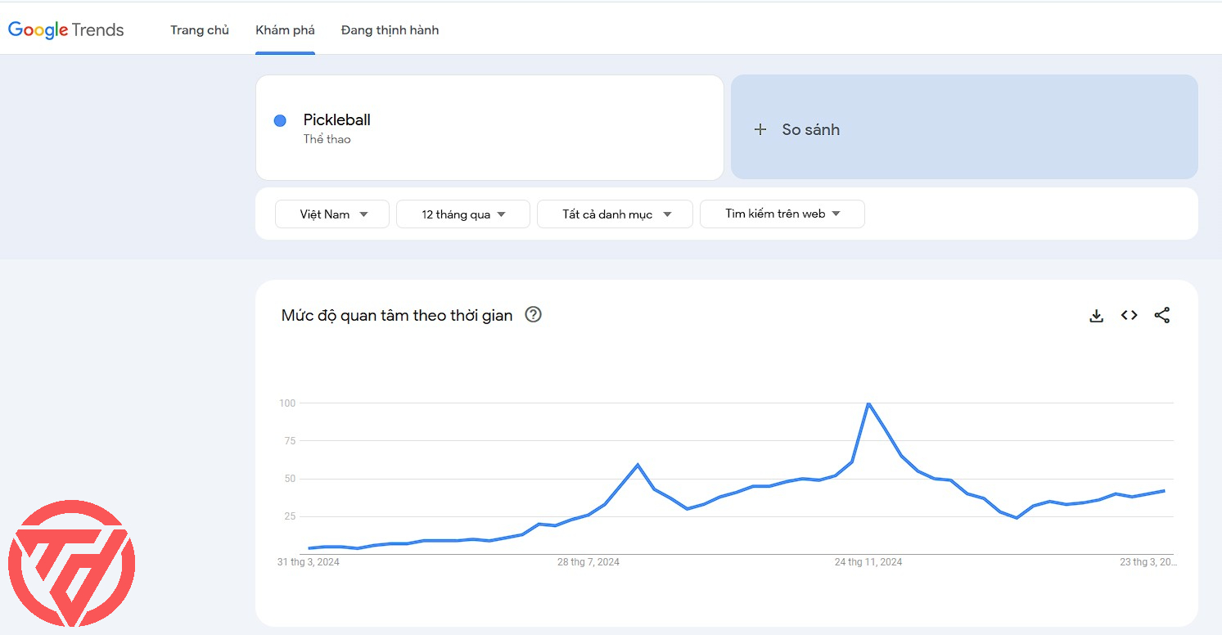This screenshot has width=1222, height=635.
Task: Download the chart data as CSV
Action: (x=1097, y=315)
